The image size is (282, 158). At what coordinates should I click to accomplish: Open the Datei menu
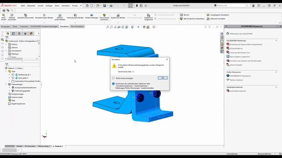coord(23,6)
